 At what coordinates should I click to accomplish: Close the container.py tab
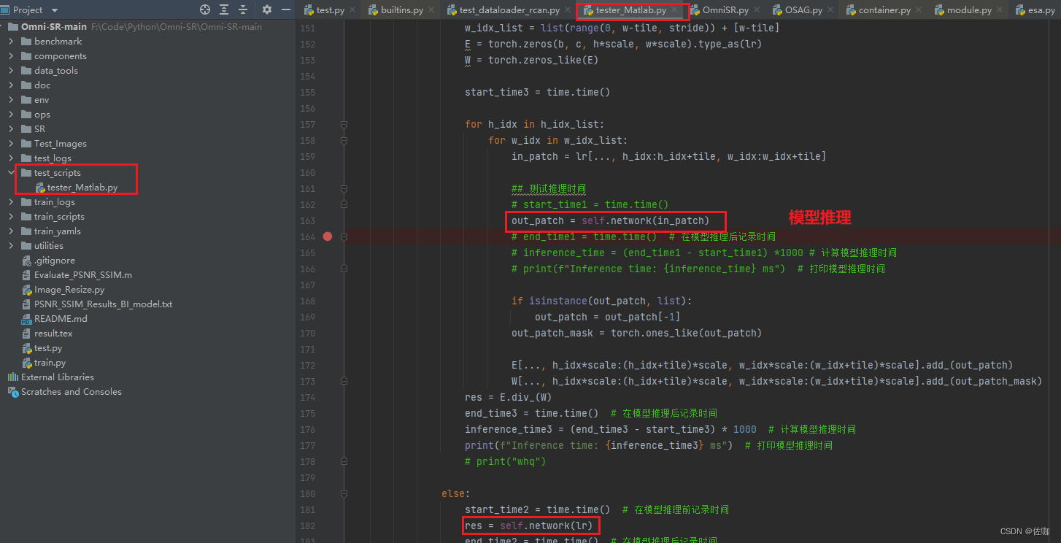[919, 10]
